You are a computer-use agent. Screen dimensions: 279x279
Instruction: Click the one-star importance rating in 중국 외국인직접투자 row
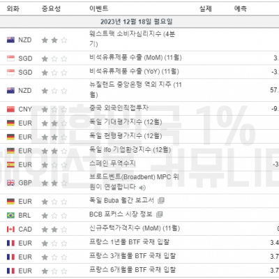(x=54, y=110)
